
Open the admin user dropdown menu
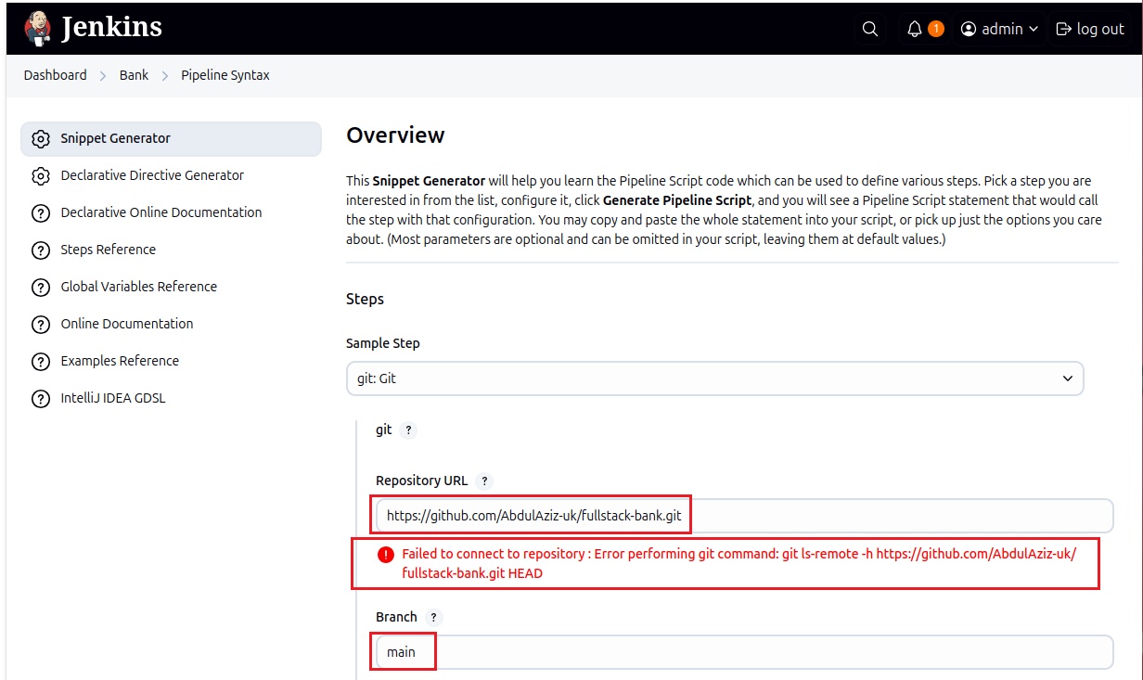999,29
